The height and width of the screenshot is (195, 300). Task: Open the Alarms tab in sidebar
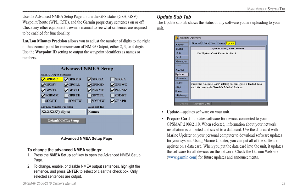[181, 70]
